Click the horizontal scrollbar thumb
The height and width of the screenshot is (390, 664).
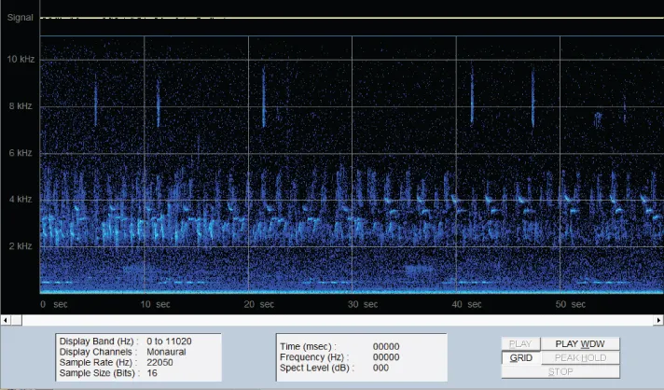[17, 320]
